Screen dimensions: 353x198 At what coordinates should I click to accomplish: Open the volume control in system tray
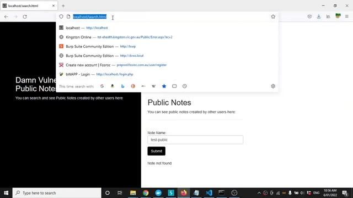click(302, 193)
